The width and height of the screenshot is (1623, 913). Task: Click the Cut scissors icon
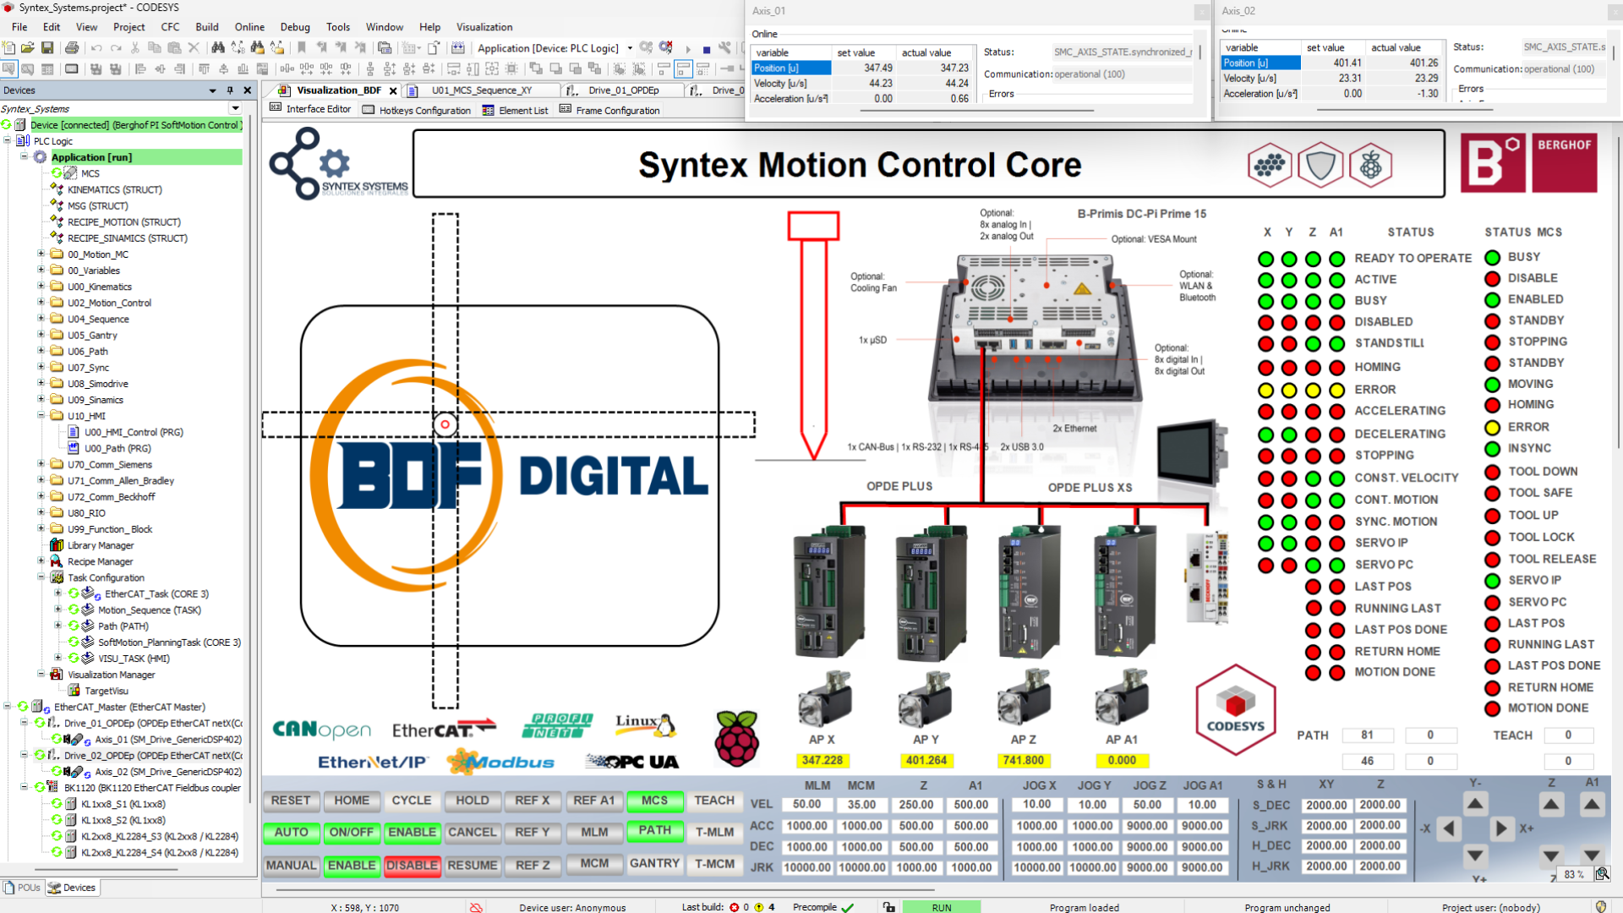134,48
